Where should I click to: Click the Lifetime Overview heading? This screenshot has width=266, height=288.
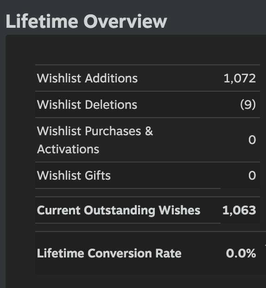(86, 21)
